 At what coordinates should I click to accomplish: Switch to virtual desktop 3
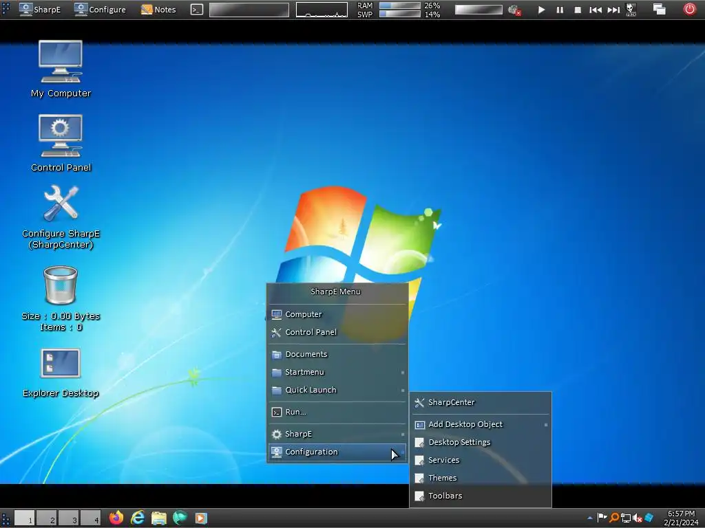pyautogui.click(x=68, y=518)
